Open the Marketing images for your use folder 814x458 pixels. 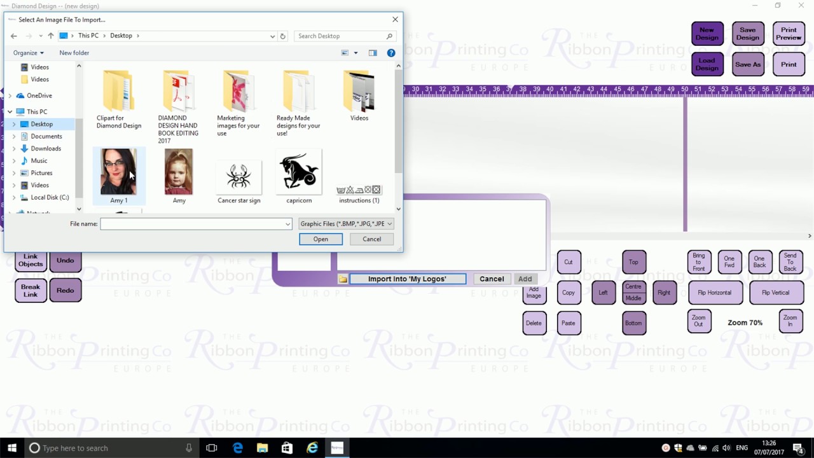point(238,103)
